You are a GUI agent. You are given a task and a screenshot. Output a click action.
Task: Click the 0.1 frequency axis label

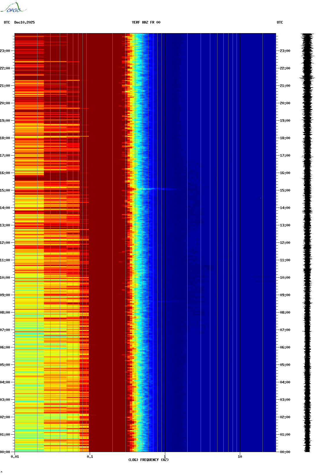[x=90, y=456]
